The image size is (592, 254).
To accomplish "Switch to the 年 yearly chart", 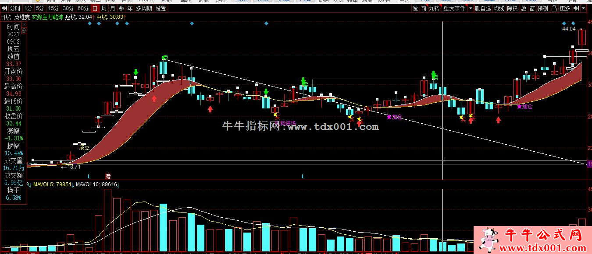I will click(x=130, y=8).
